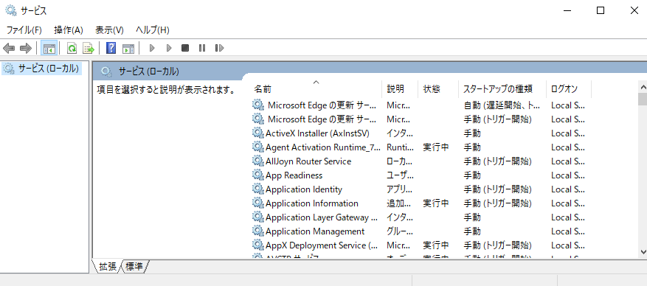The width and height of the screenshot is (647, 286).
Task: Click the gear icon of Application Information row
Action: (x=258, y=203)
